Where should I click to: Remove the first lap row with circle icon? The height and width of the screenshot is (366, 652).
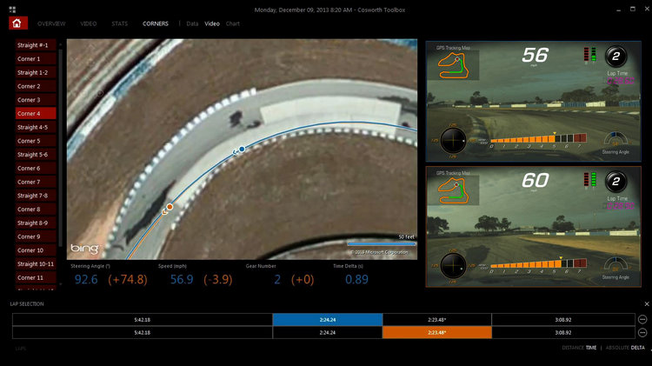click(x=642, y=319)
